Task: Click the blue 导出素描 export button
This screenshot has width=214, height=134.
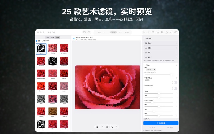Action: [x=161, y=123]
